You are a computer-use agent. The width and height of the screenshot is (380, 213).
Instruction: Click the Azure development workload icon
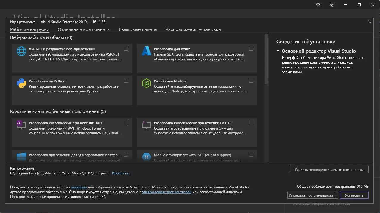146,51
